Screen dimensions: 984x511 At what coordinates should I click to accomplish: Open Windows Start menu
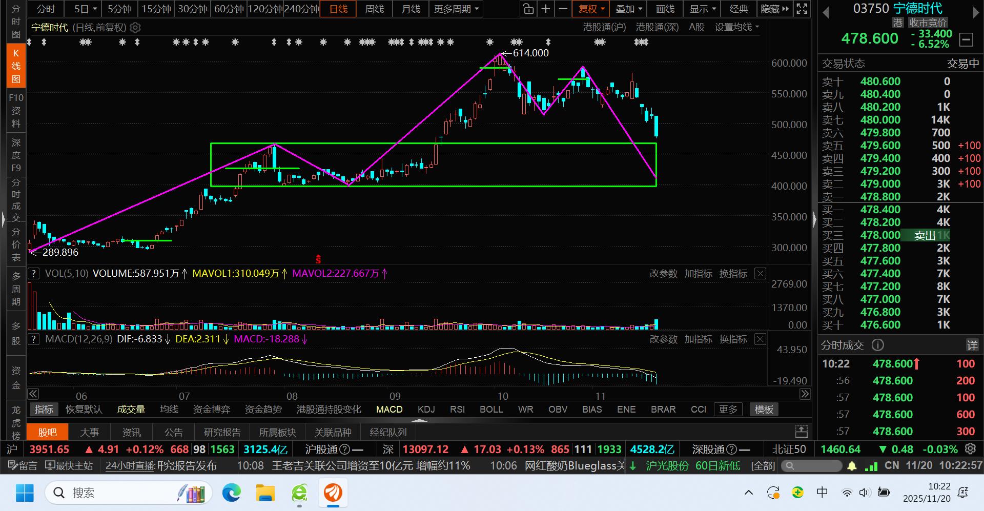(x=25, y=493)
